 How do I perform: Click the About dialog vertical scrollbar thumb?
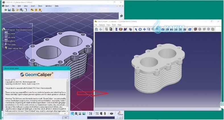tap(67, 94)
